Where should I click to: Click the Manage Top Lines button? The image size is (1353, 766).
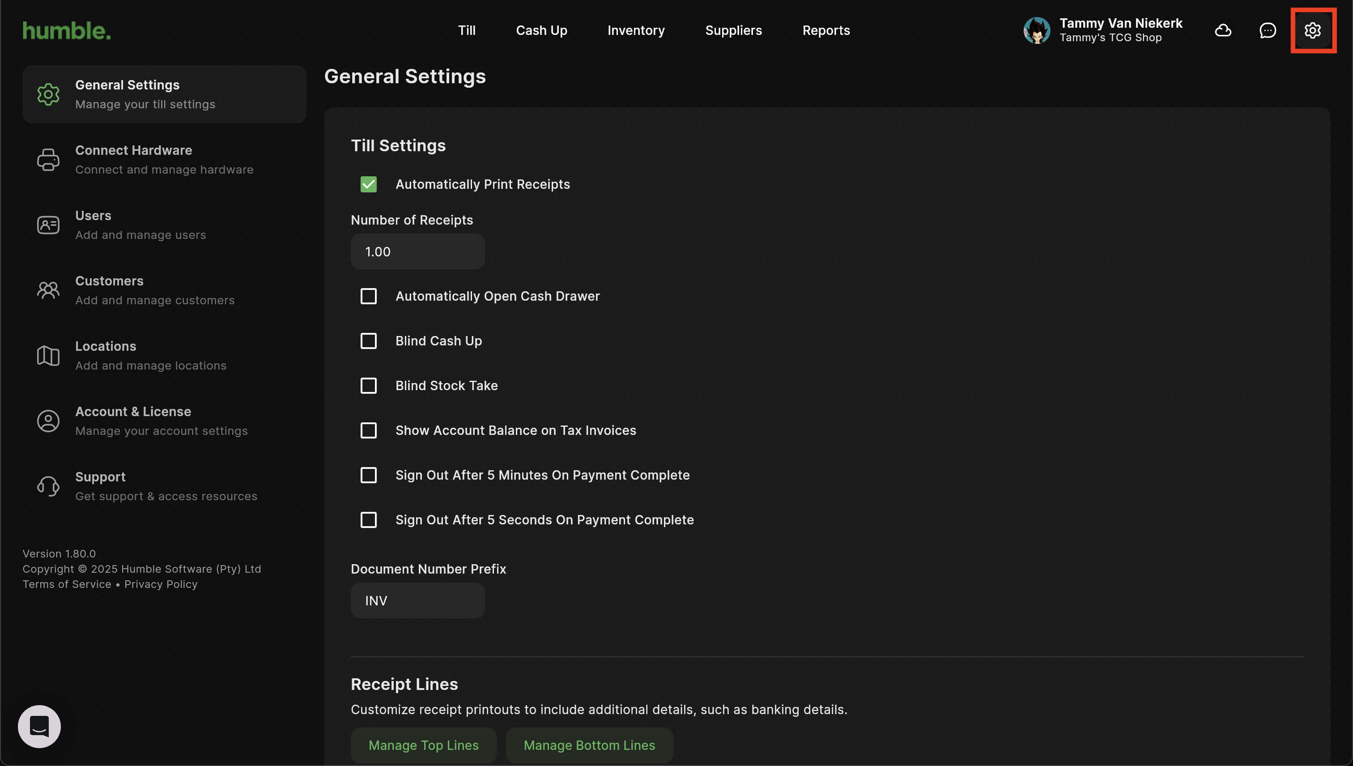[423, 745]
